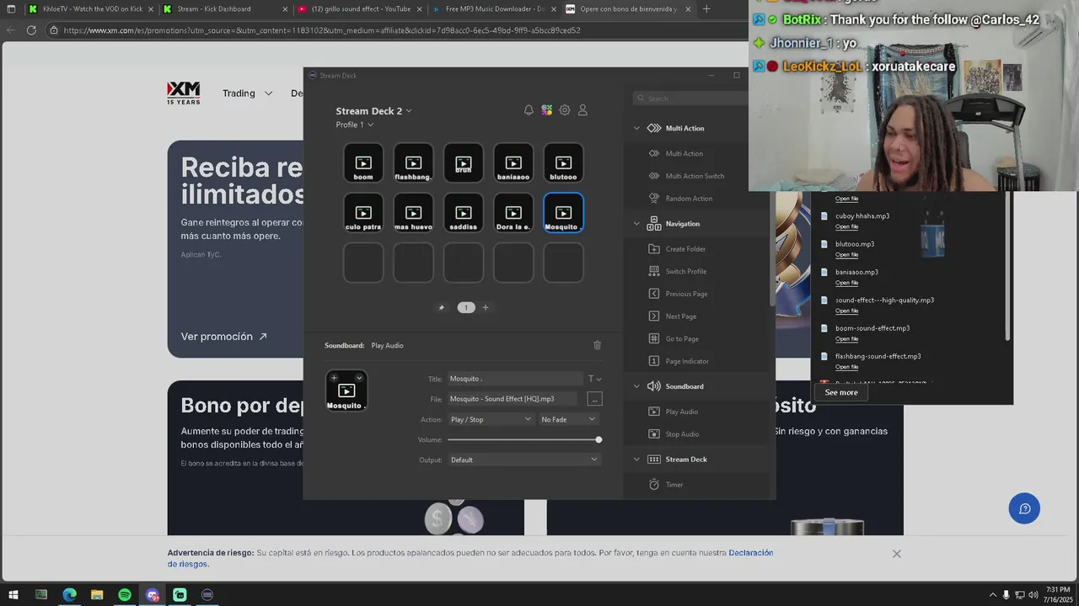Viewport: 1079px width, 606px height.
Task: Open Spotify from the taskbar
Action: click(125, 595)
